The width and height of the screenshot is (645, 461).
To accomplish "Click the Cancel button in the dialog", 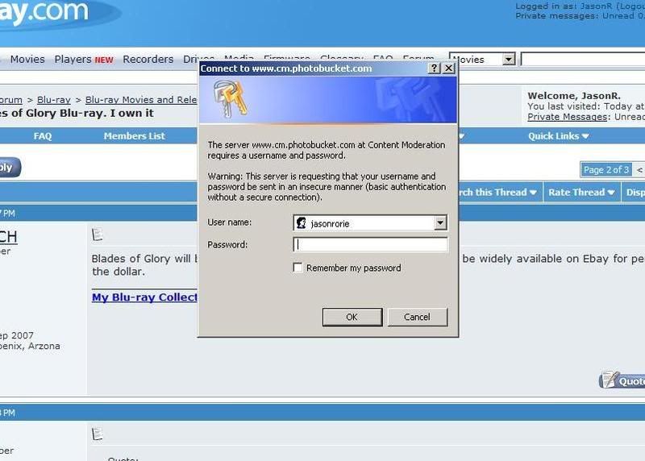I will (417, 317).
